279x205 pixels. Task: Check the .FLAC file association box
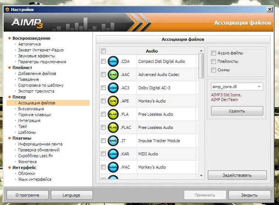103,127
